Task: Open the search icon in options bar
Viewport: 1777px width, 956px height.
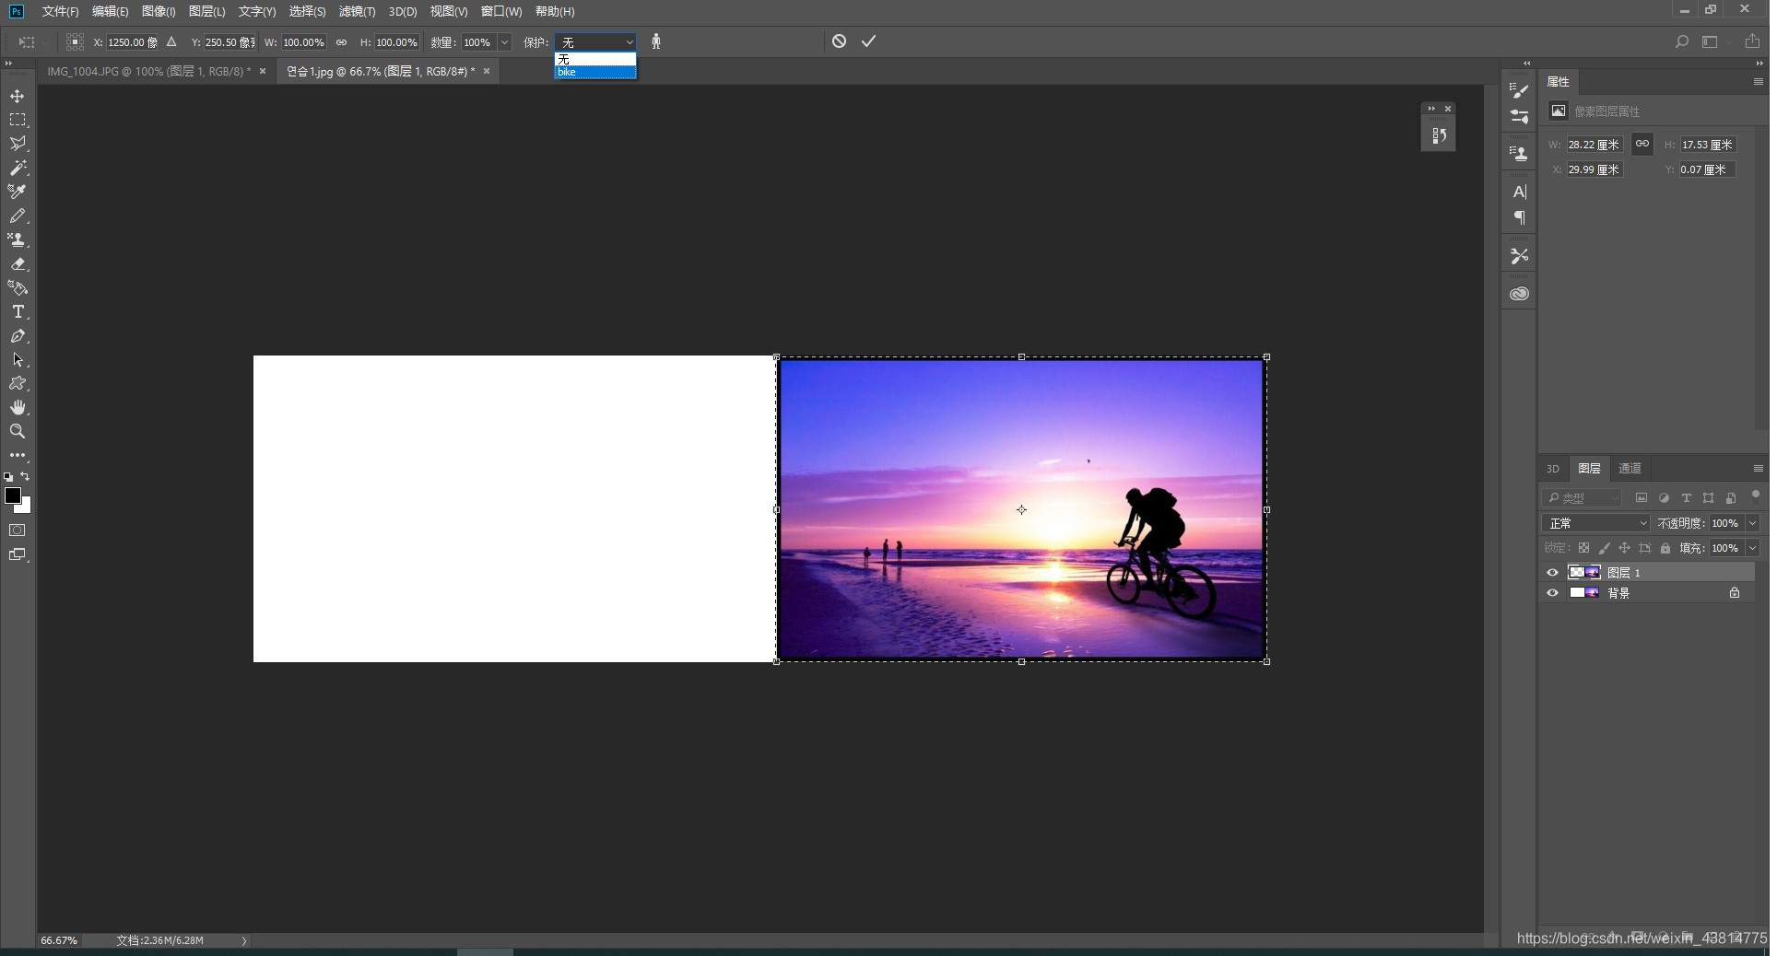Action: 1682,41
